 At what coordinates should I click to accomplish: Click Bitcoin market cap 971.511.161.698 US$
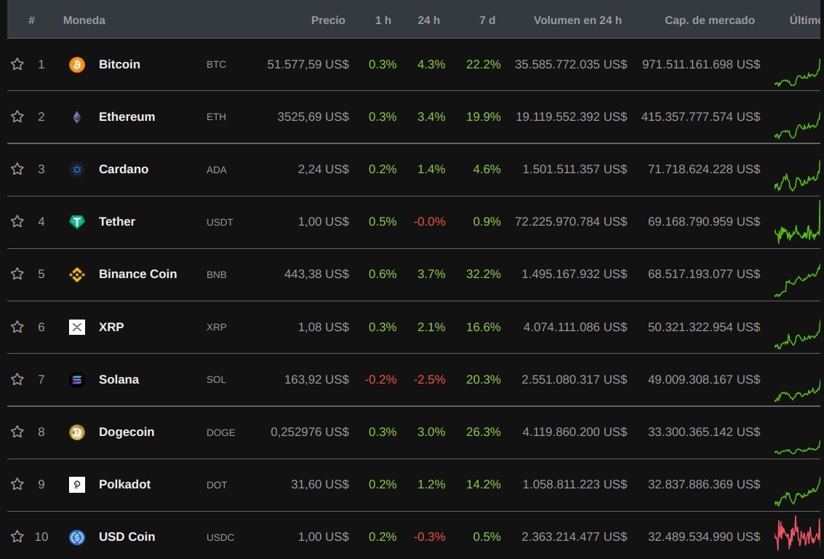[701, 64]
